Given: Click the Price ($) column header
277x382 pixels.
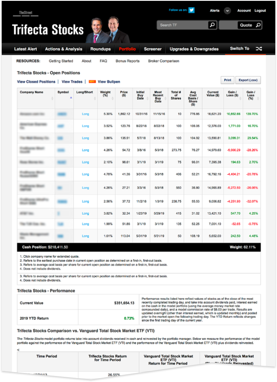Looking at the screenshot, I should click(124, 94).
